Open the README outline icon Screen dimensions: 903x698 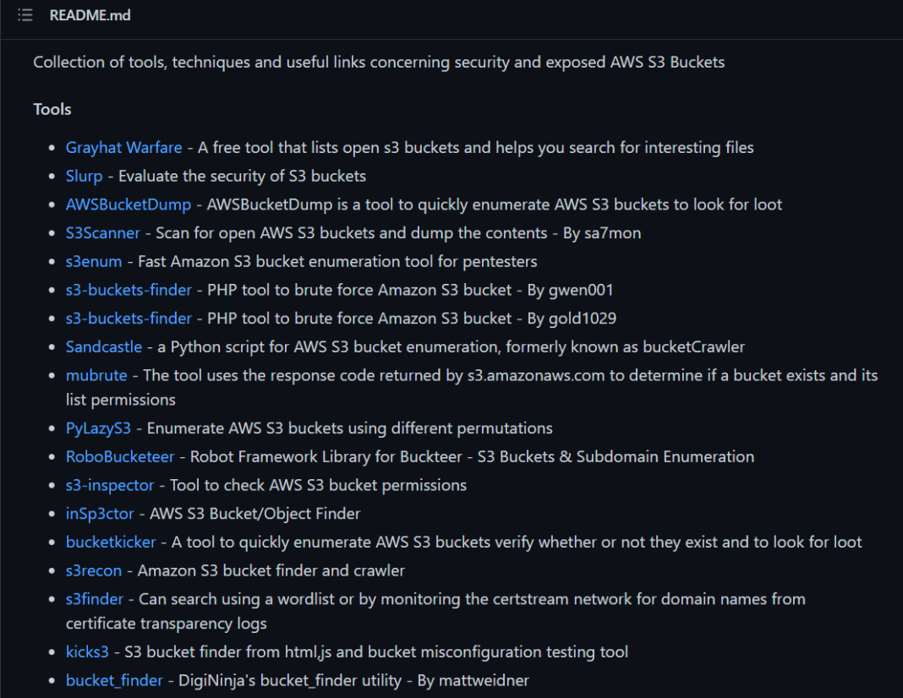(x=25, y=15)
